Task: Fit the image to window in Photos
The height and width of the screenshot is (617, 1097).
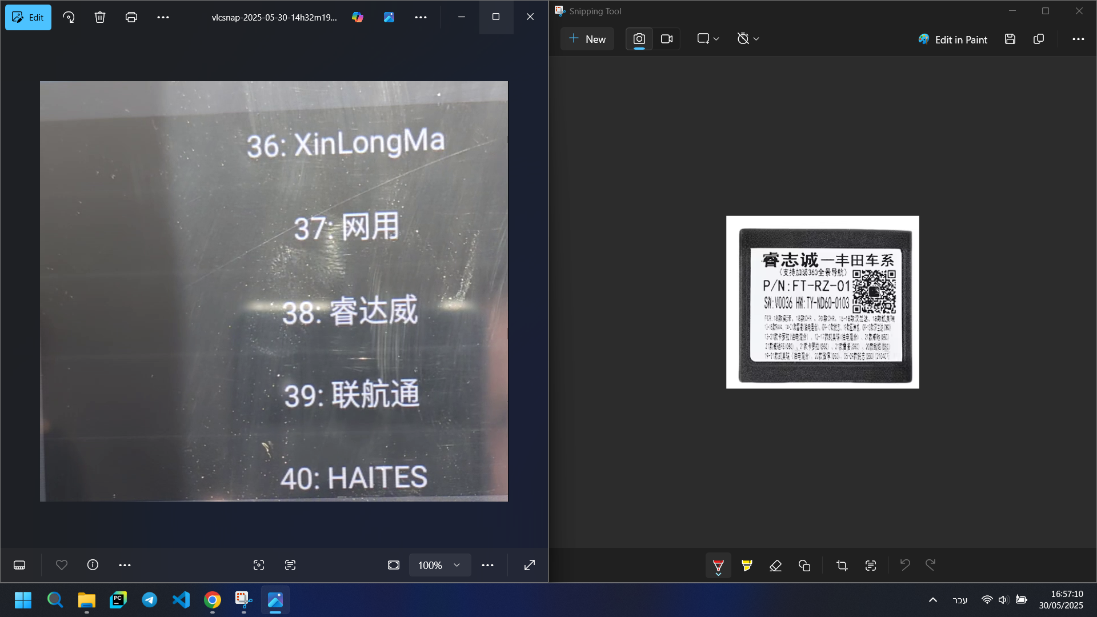Action: tap(394, 565)
